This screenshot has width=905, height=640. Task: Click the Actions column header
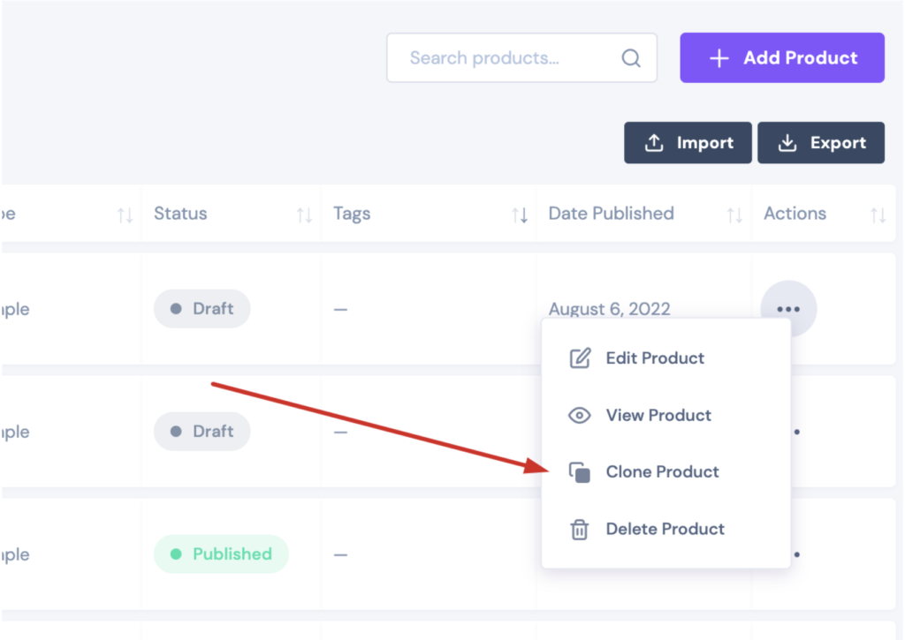tap(795, 214)
